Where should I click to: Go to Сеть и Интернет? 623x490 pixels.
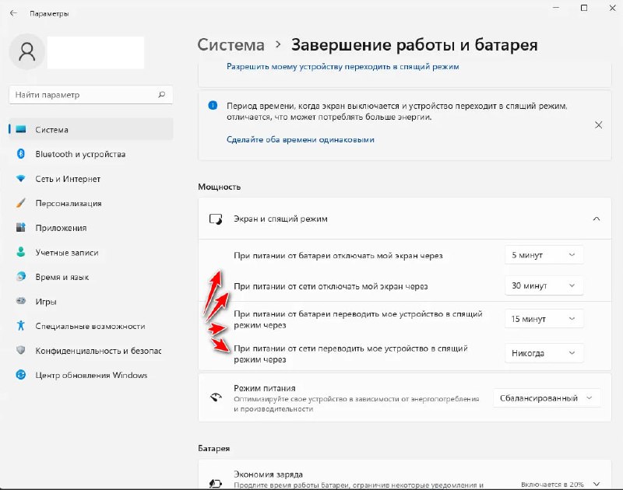tap(91, 179)
